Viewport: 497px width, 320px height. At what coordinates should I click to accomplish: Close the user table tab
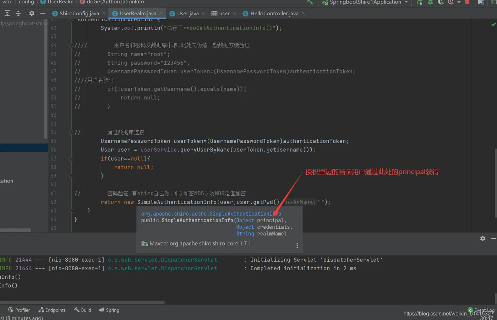(234, 13)
